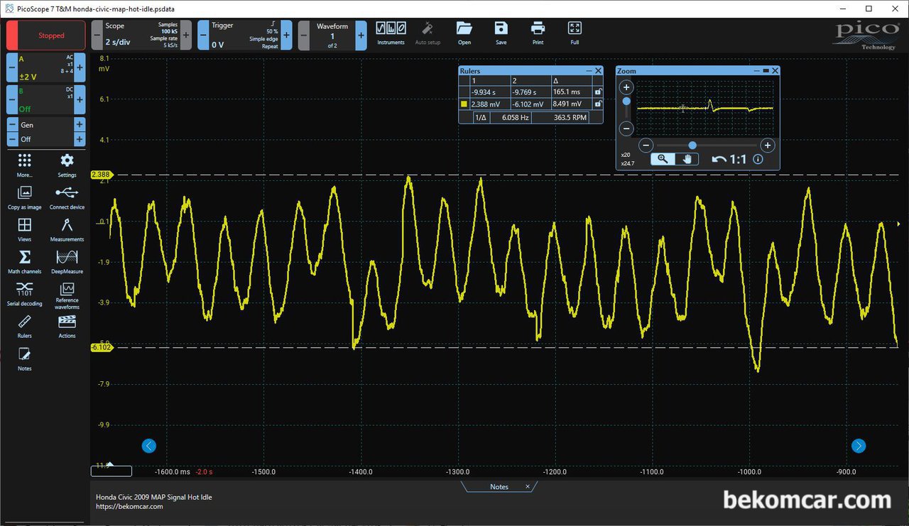Print the waveform using the Print icon
909x526 pixels.
pos(538,33)
